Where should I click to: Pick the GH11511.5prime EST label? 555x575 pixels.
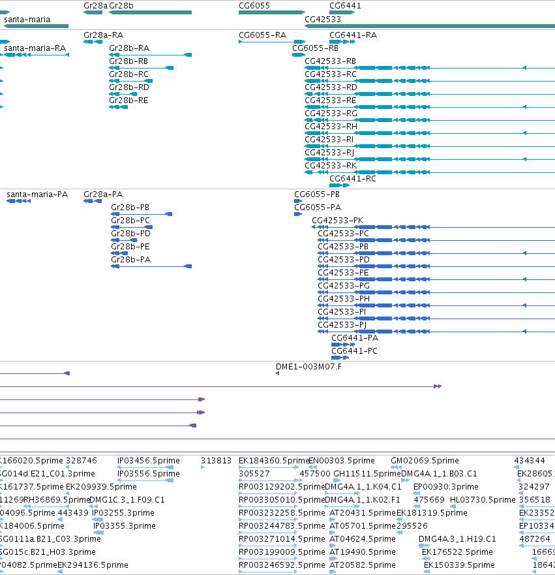pyautogui.click(x=367, y=474)
